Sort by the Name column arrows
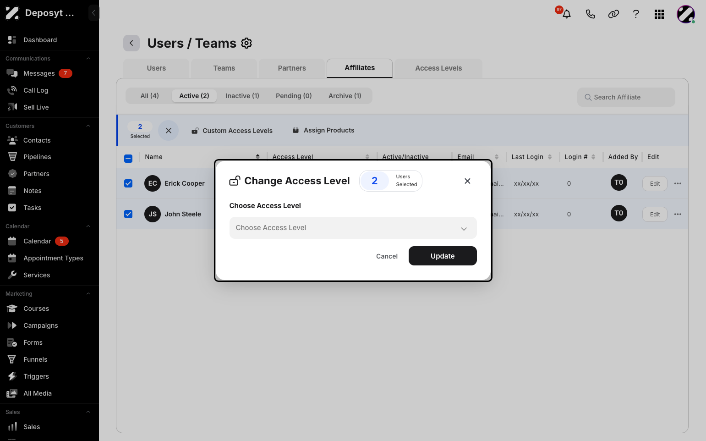 click(x=258, y=157)
